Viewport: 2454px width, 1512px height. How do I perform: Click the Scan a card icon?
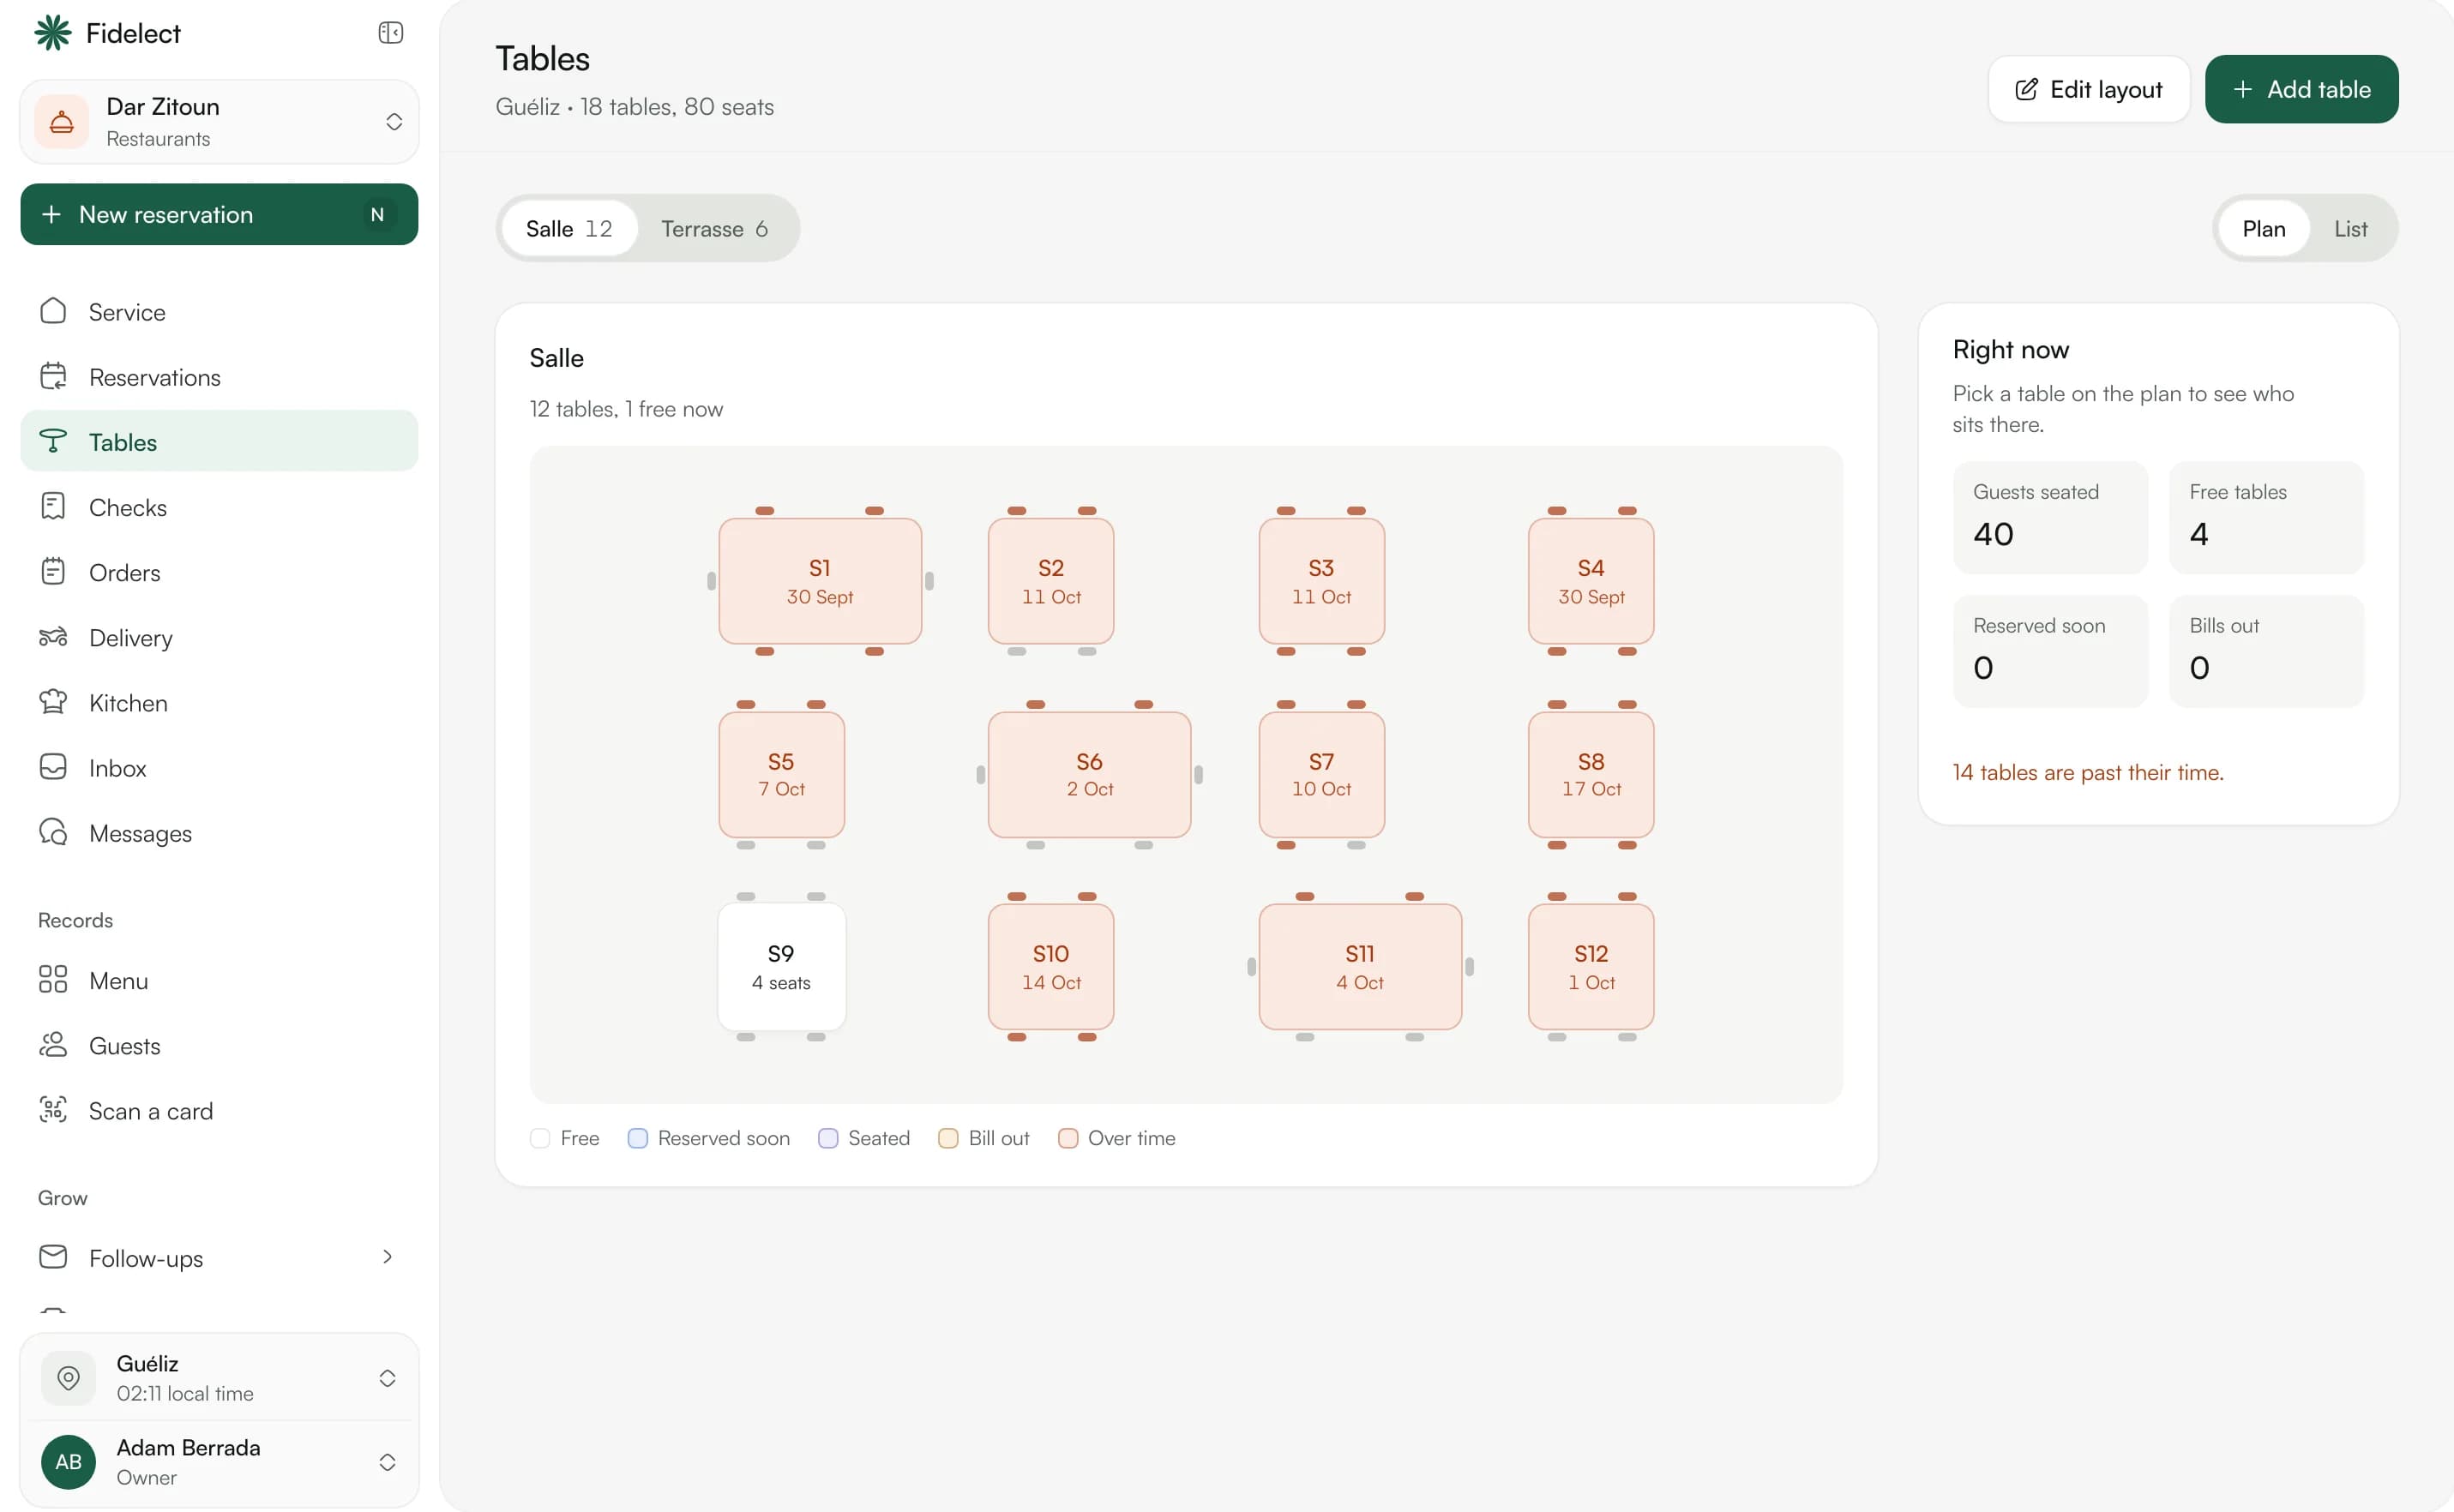[53, 1110]
